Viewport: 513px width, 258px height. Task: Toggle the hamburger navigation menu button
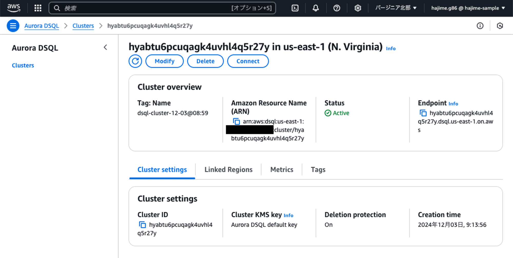click(x=13, y=26)
